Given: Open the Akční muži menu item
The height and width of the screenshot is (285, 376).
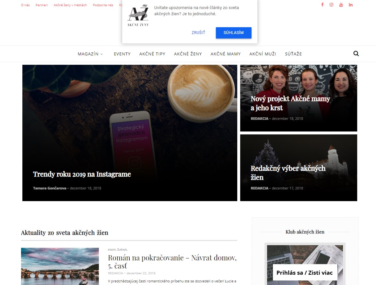Looking at the screenshot, I should click(x=263, y=54).
